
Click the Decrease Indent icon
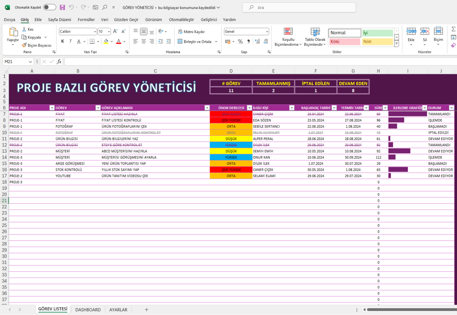point(160,42)
